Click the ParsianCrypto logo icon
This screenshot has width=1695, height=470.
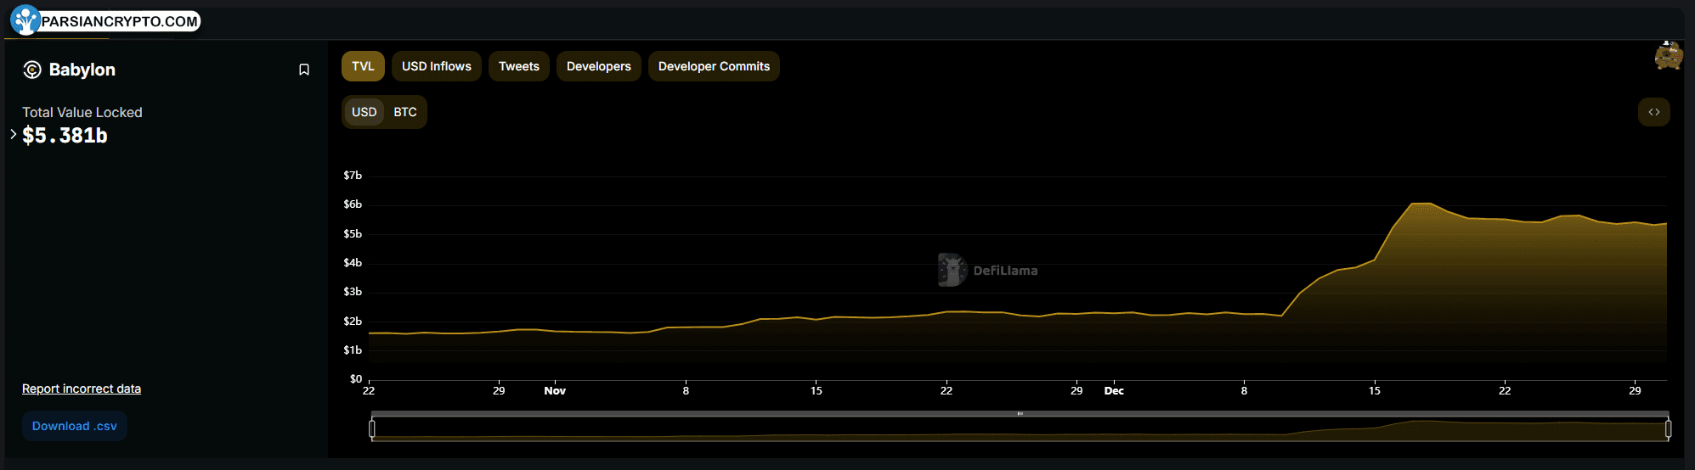(25, 20)
